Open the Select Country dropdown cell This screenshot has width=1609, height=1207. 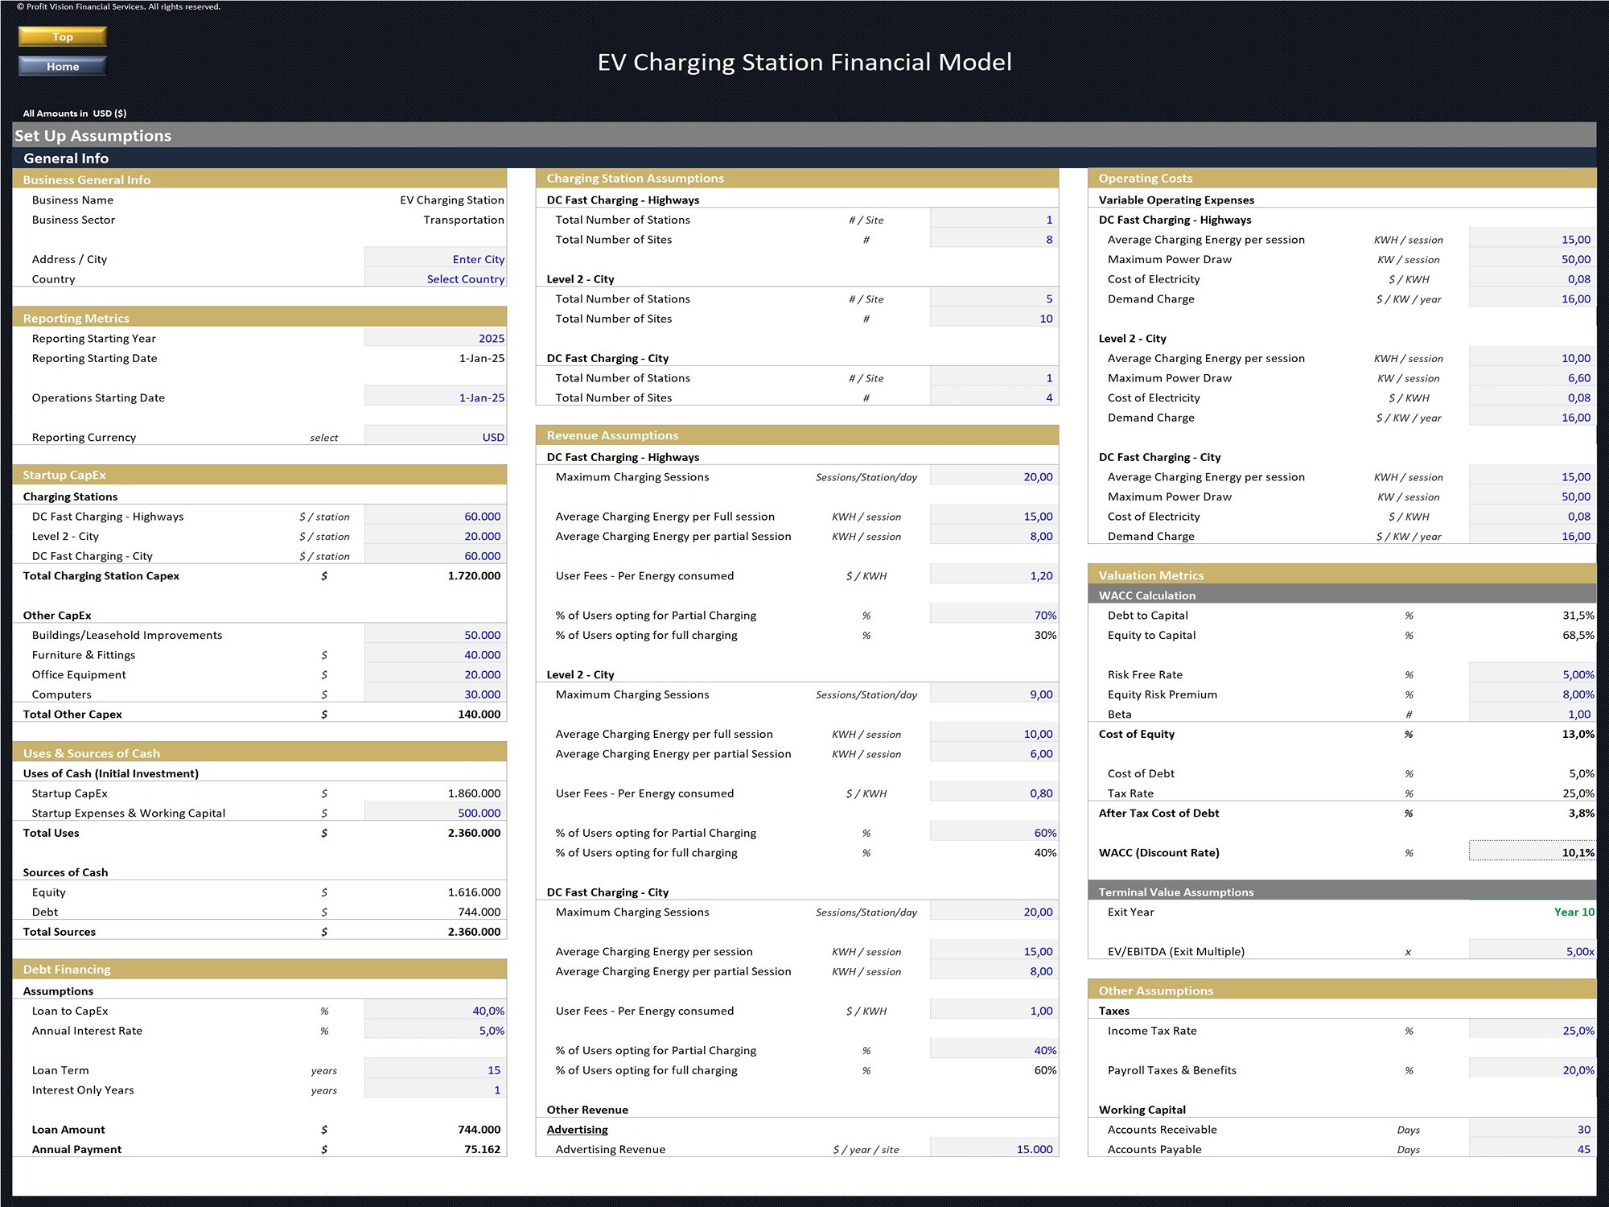point(435,278)
